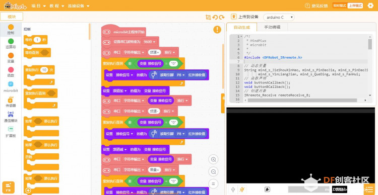Viewport: 378px width, 195px height.
Task: Click the plus icon on the bottom 如果 block
Action: coord(28,190)
